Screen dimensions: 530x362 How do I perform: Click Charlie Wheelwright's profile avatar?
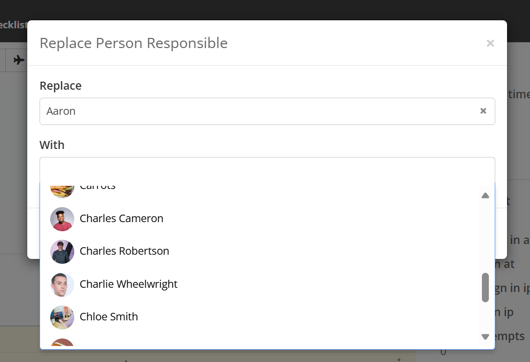tap(62, 285)
